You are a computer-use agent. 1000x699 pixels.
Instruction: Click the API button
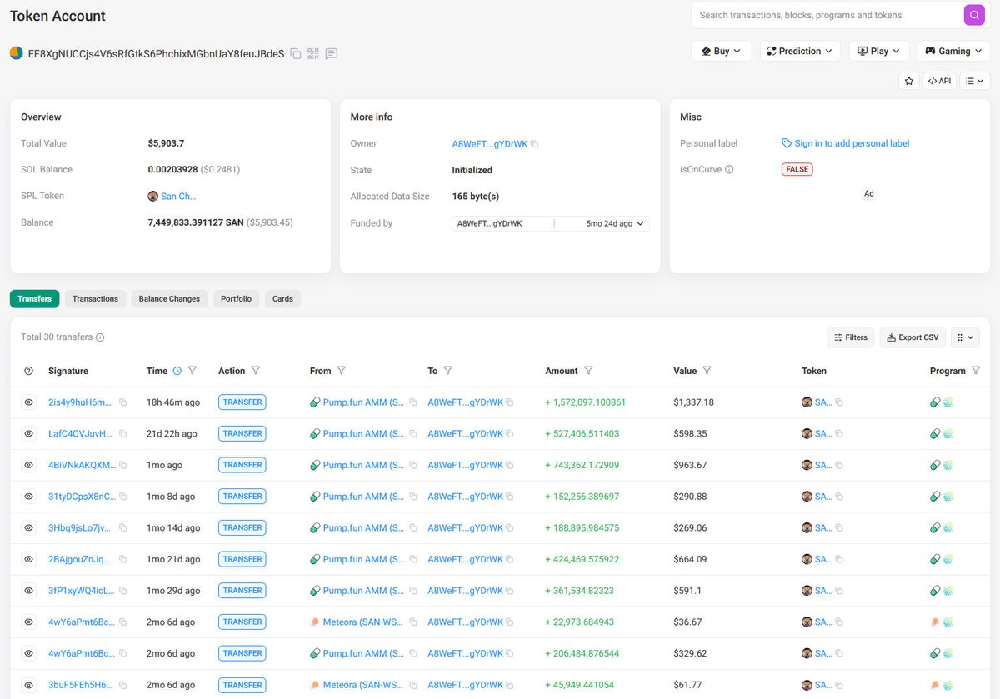tap(939, 81)
